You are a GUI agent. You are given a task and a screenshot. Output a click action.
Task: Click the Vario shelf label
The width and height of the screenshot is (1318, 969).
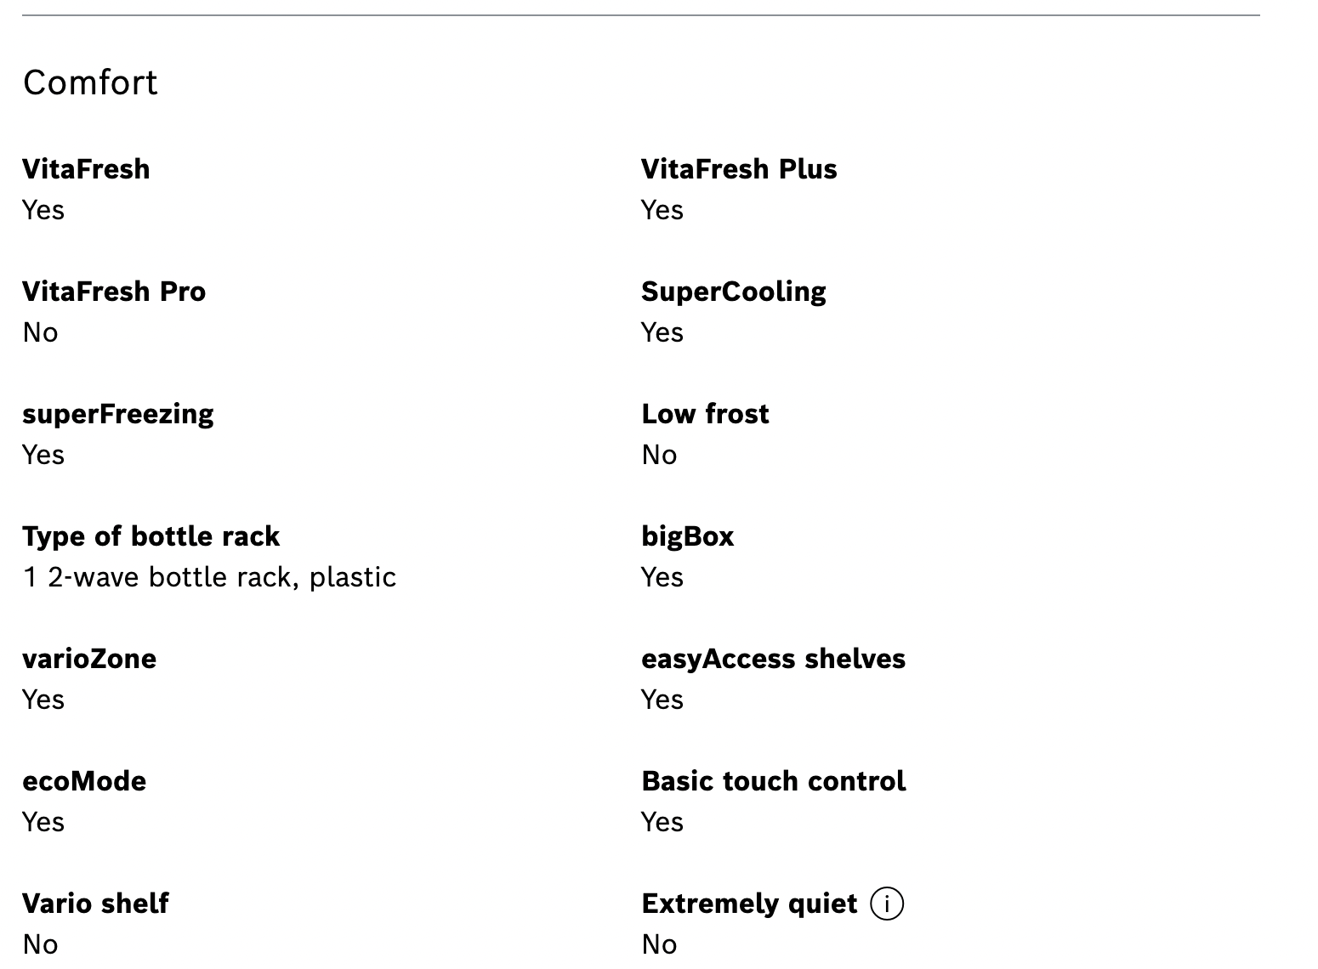[95, 904]
